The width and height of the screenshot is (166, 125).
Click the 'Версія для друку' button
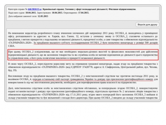click(x=147, y=25)
